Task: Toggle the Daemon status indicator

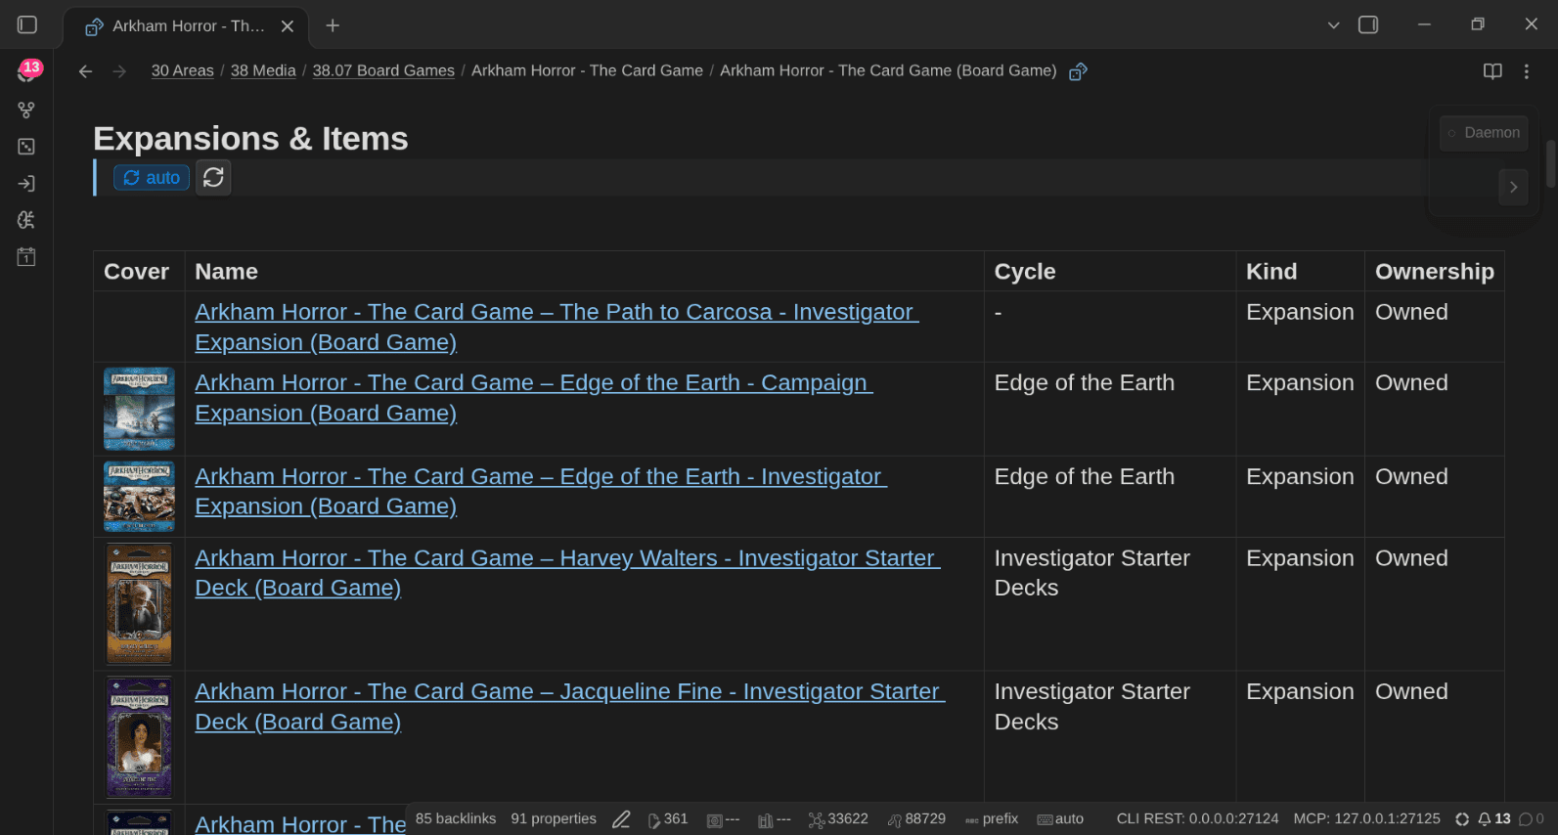Action: pyautogui.click(x=1484, y=133)
